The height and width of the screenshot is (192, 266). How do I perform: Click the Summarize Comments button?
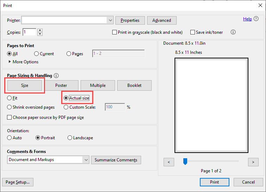point(116,160)
